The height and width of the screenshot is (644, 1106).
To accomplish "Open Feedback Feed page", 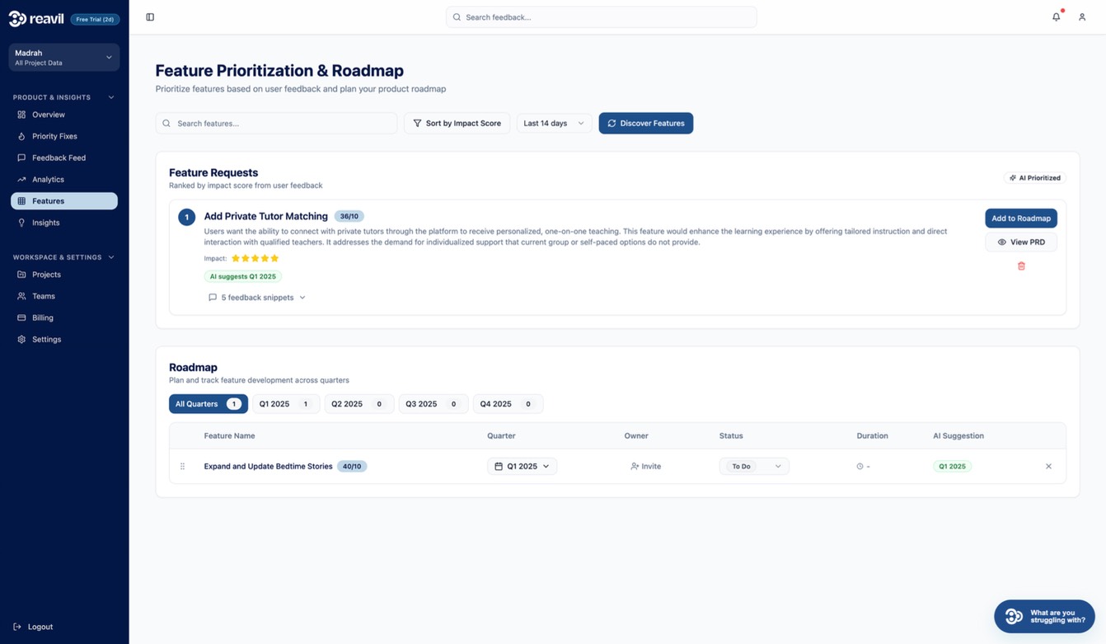I will coord(64,157).
